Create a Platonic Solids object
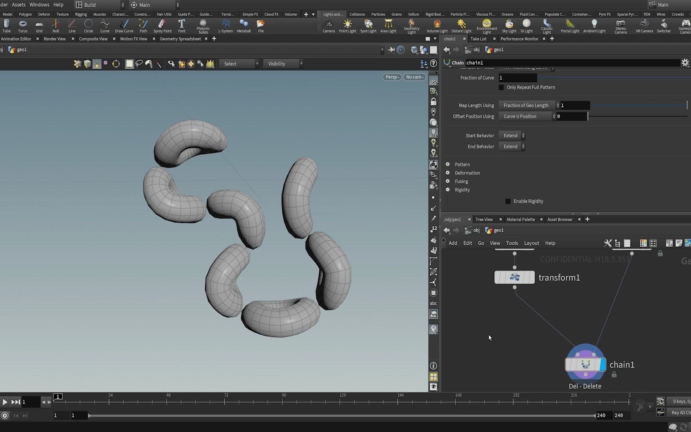 203,26
